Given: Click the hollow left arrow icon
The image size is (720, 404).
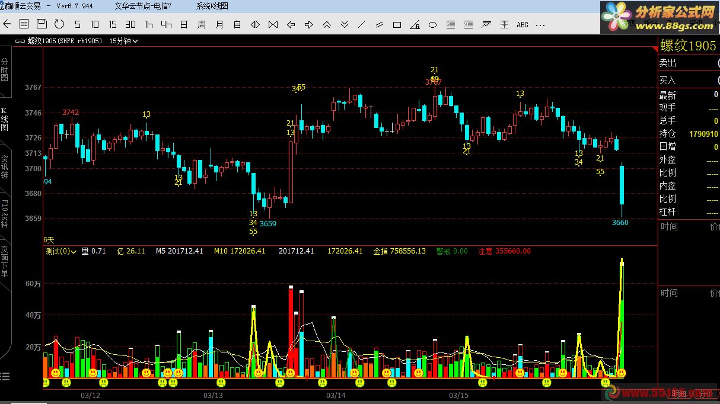Looking at the screenshot, I should click(x=291, y=24).
